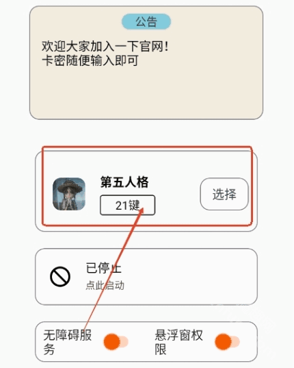Click the permissions card between the two switches
This screenshot has height=368, width=294.
point(141,341)
